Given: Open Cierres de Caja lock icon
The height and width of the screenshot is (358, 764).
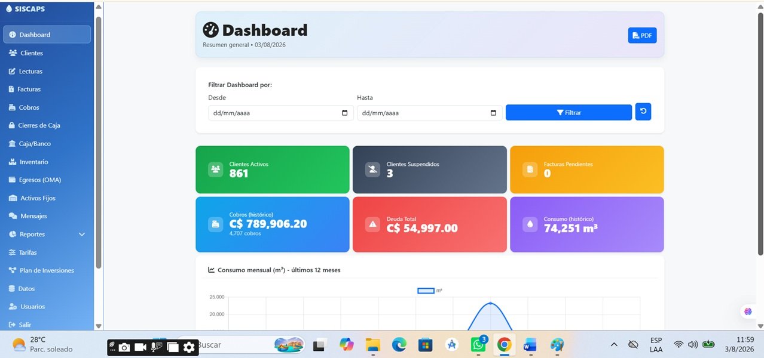Looking at the screenshot, I should click(x=12, y=125).
